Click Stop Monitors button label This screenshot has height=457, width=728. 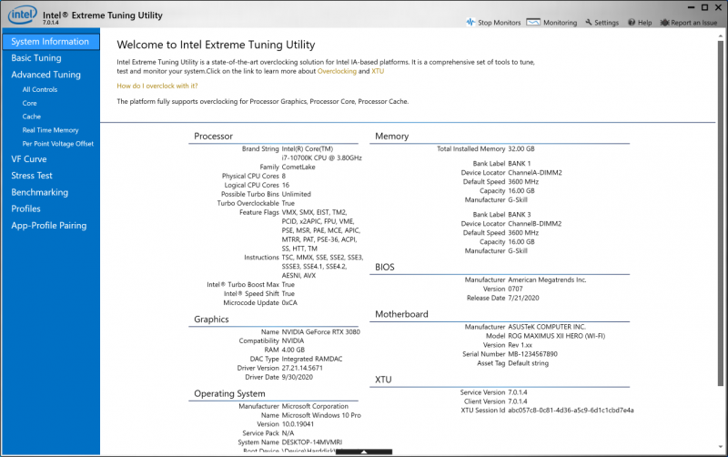tap(499, 22)
